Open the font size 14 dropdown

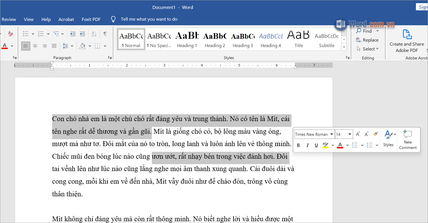[x=349, y=134]
